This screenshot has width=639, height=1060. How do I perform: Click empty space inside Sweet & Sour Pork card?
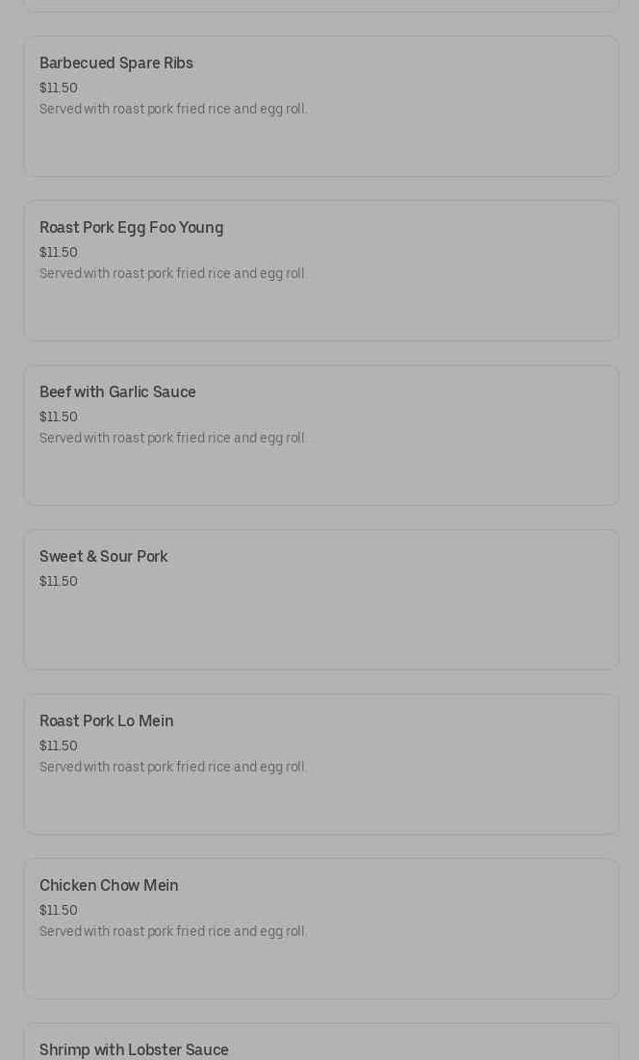point(385,625)
